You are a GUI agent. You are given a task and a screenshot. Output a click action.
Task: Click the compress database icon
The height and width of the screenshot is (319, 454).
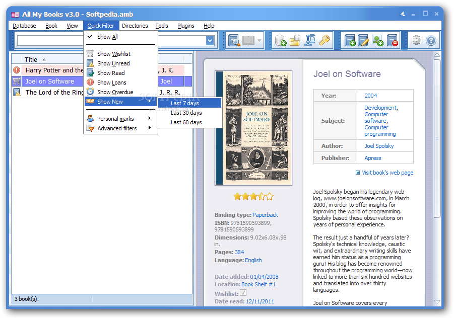tap(310, 40)
